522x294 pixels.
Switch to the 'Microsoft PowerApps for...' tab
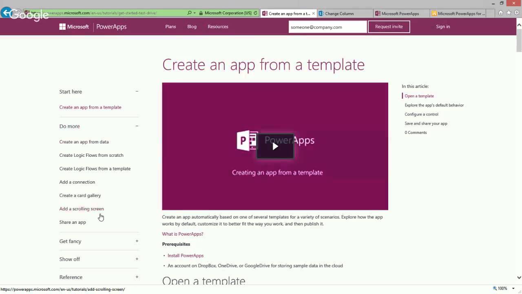coord(458,13)
